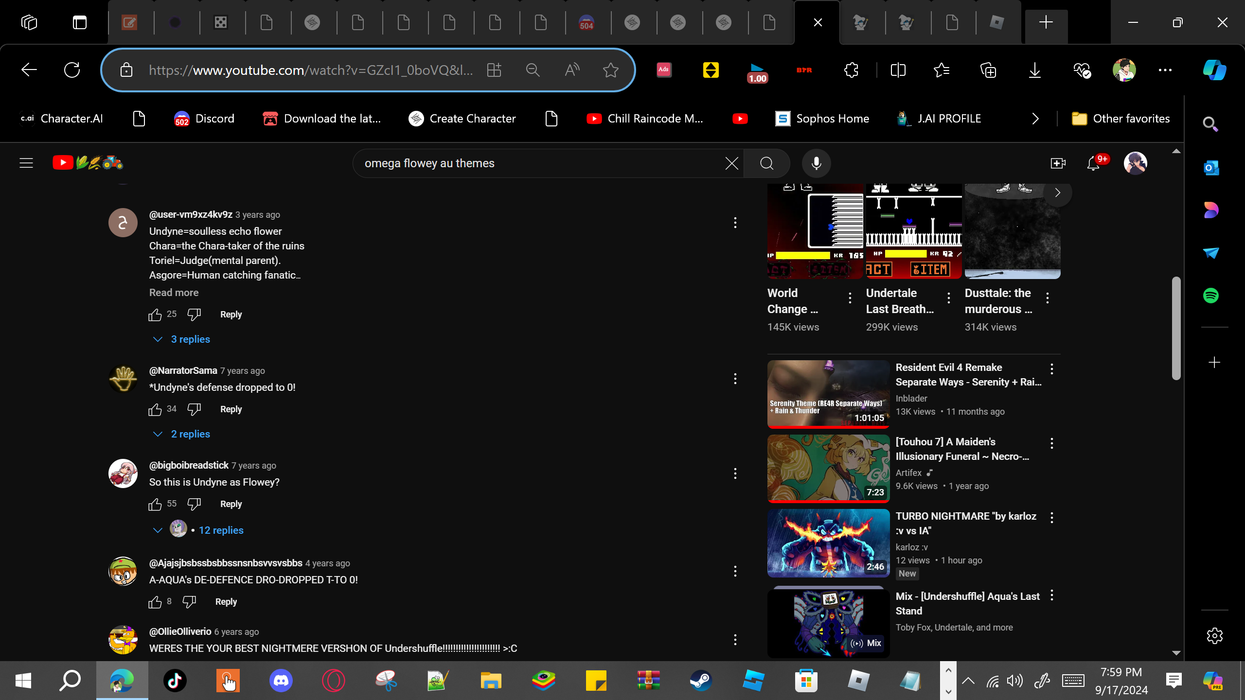Open Spotify in the Edge sidebar
Screen dimensions: 1245x700
click(1211, 296)
